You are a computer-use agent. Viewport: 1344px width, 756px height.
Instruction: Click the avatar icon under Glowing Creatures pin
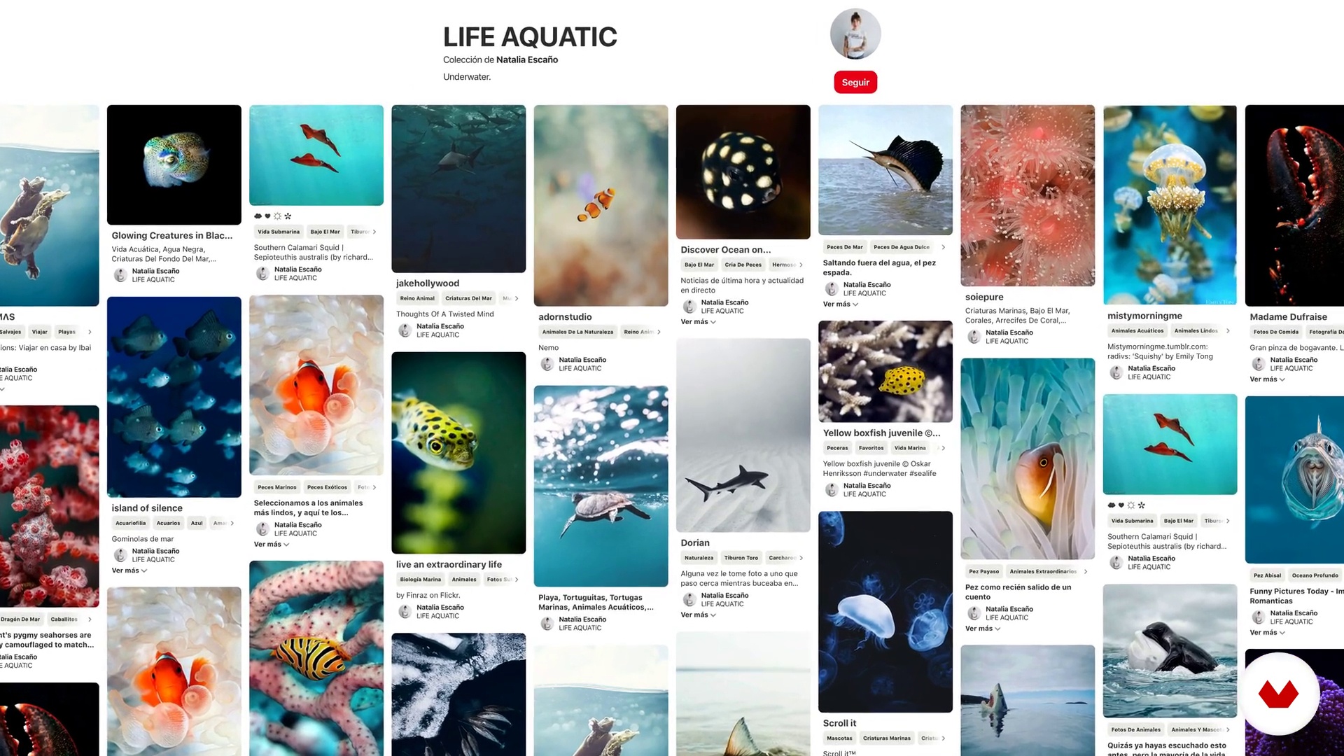[x=120, y=275]
